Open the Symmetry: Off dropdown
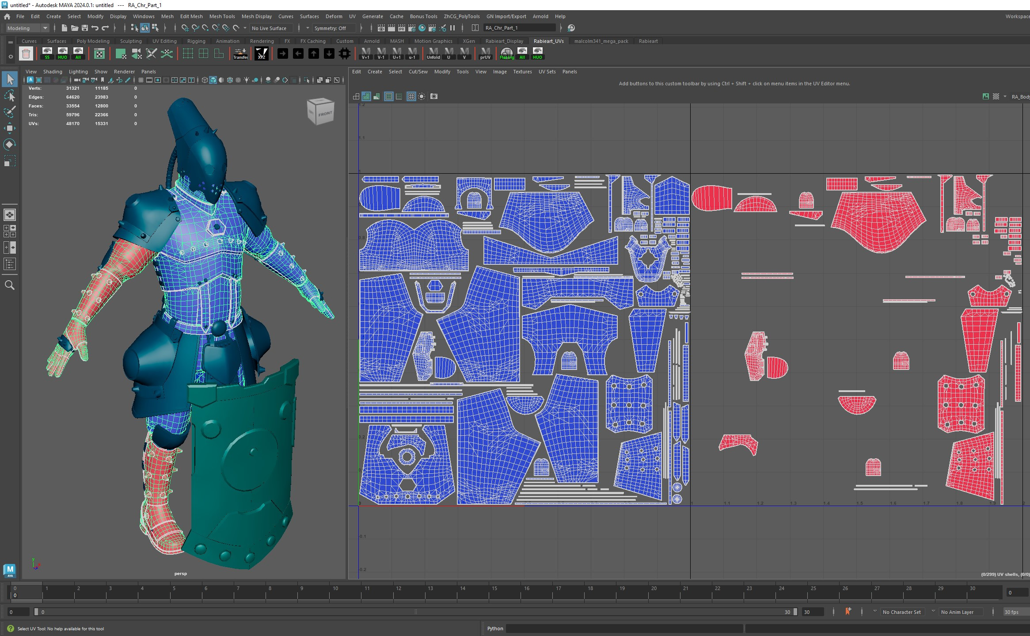Screen dimensions: 1030x636 (334, 28)
